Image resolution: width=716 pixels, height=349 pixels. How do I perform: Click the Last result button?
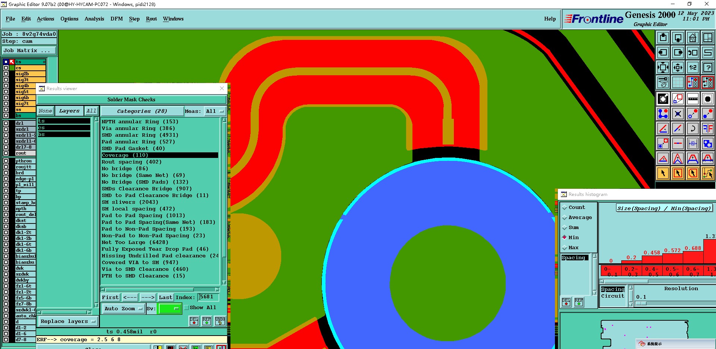166,298
